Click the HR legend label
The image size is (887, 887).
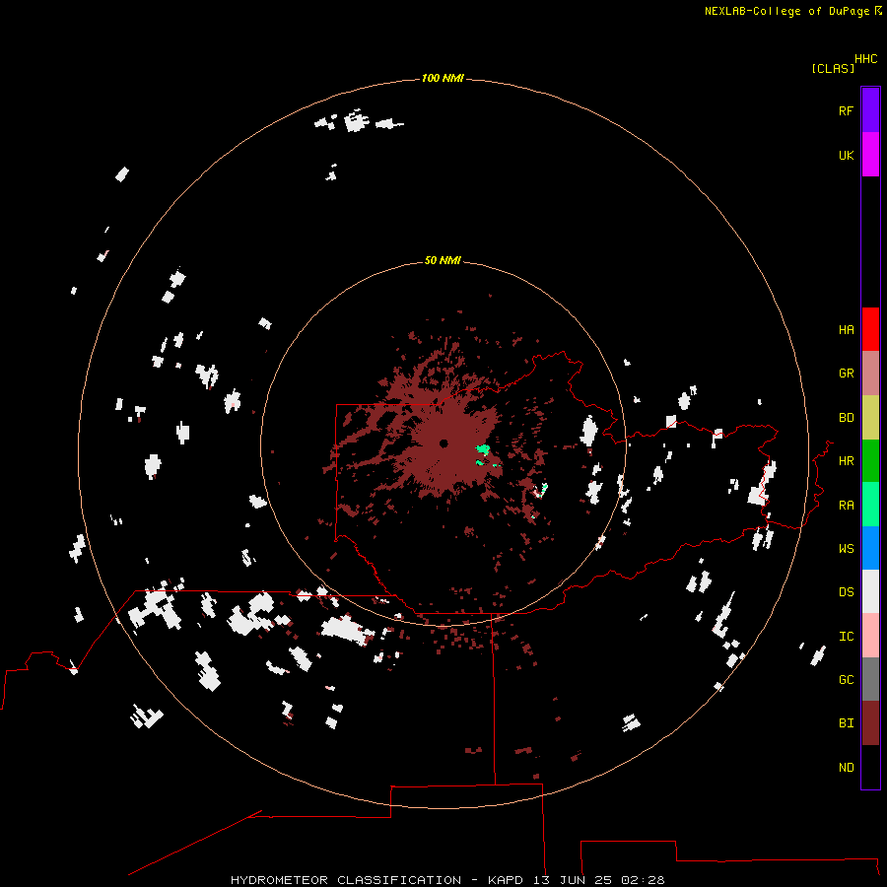[x=846, y=461]
